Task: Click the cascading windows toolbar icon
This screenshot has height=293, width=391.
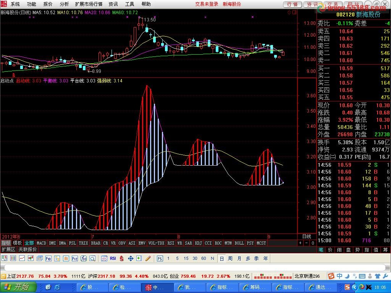Action: (x=39, y=259)
